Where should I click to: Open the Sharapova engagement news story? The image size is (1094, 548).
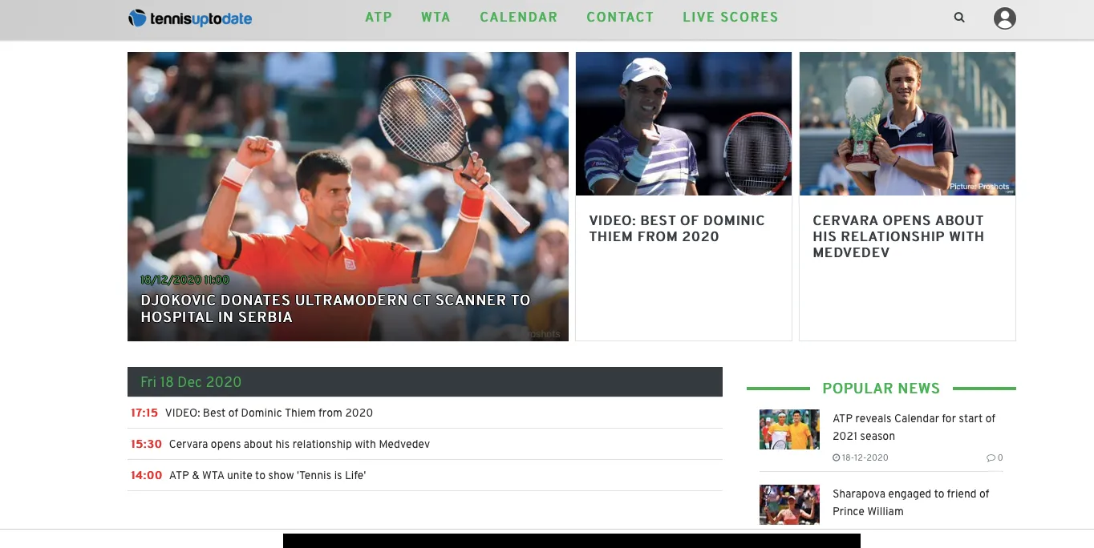click(x=910, y=502)
